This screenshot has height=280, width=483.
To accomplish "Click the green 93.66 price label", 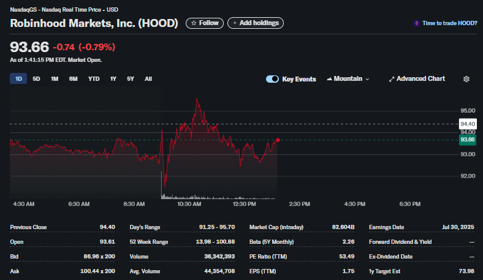I will [468, 140].
